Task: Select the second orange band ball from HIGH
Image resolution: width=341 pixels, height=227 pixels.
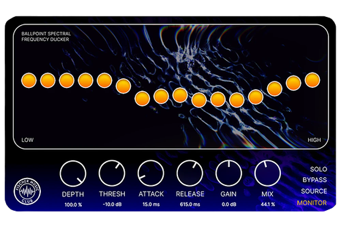Action: tap(294, 83)
